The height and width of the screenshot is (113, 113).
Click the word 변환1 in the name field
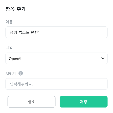coord(35,32)
